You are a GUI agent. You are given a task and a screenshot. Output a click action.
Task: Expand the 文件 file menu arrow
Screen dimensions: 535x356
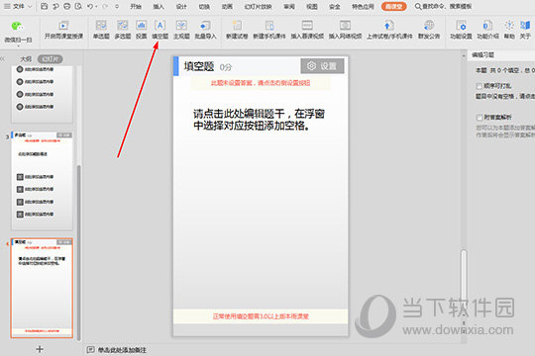coord(30,6)
